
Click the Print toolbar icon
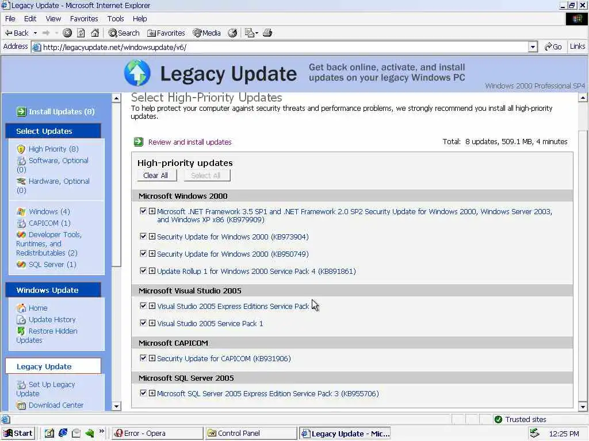(267, 33)
